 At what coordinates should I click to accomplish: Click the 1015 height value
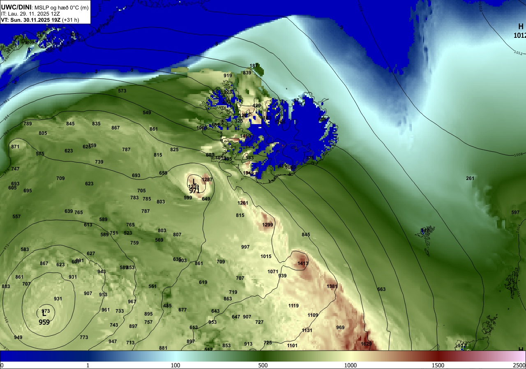[266, 256]
